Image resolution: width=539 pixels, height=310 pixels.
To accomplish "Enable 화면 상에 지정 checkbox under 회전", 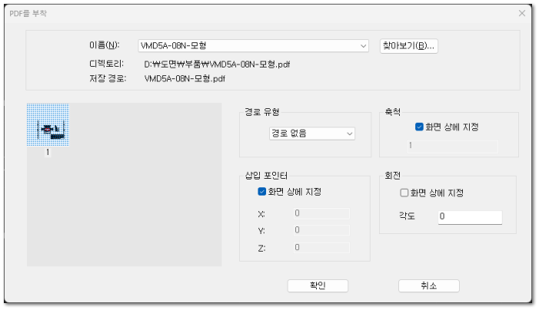I will [404, 193].
